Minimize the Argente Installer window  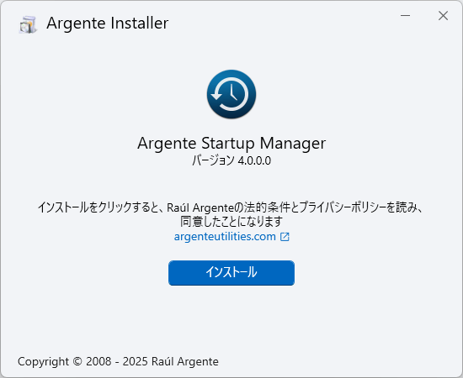(x=405, y=16)
